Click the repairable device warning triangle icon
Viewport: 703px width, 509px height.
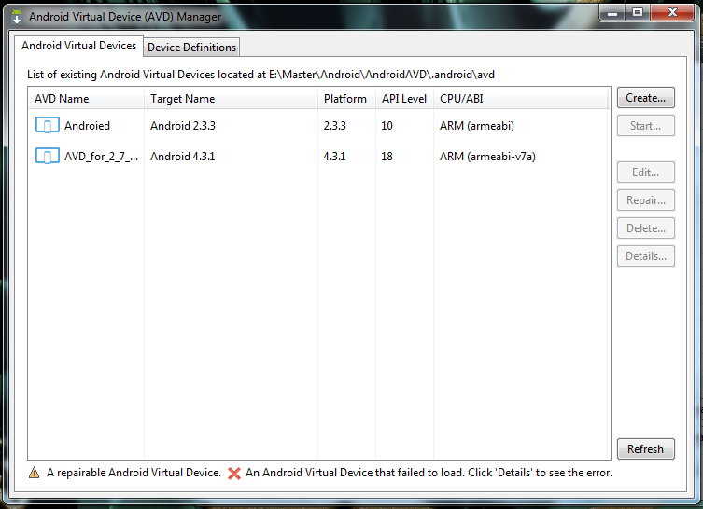(34, 473)
